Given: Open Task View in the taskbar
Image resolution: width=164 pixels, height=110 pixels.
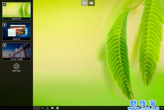Looking at the screenshot, I should click(x=42, y=108).
